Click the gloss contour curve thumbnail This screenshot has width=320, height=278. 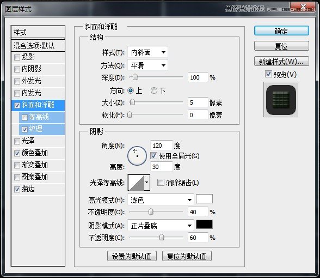136,182
